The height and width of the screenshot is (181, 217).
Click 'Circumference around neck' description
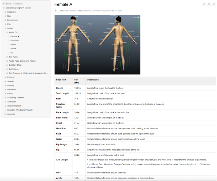click(100, 99)
